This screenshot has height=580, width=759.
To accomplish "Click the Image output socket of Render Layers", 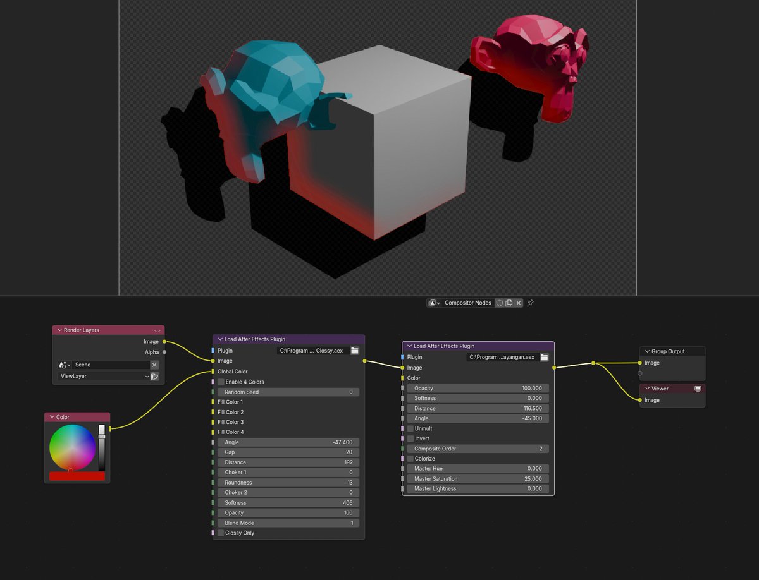I will (164, 341).
